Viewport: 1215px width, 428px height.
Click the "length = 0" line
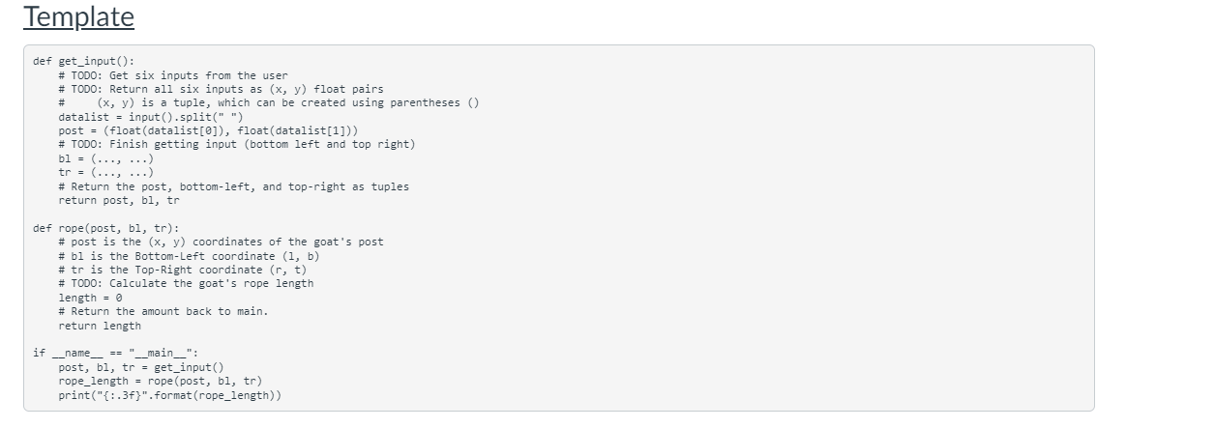(89, 298)
